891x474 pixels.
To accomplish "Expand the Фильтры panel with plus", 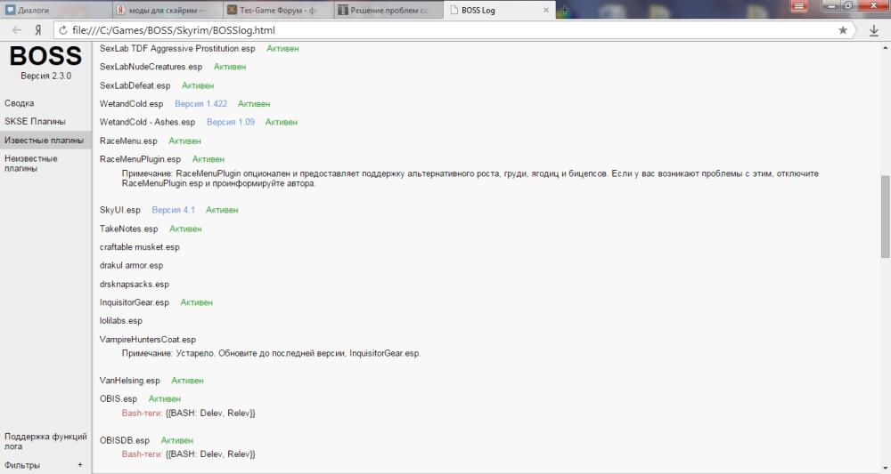I will pyautogui.click(x=80, y=465).
